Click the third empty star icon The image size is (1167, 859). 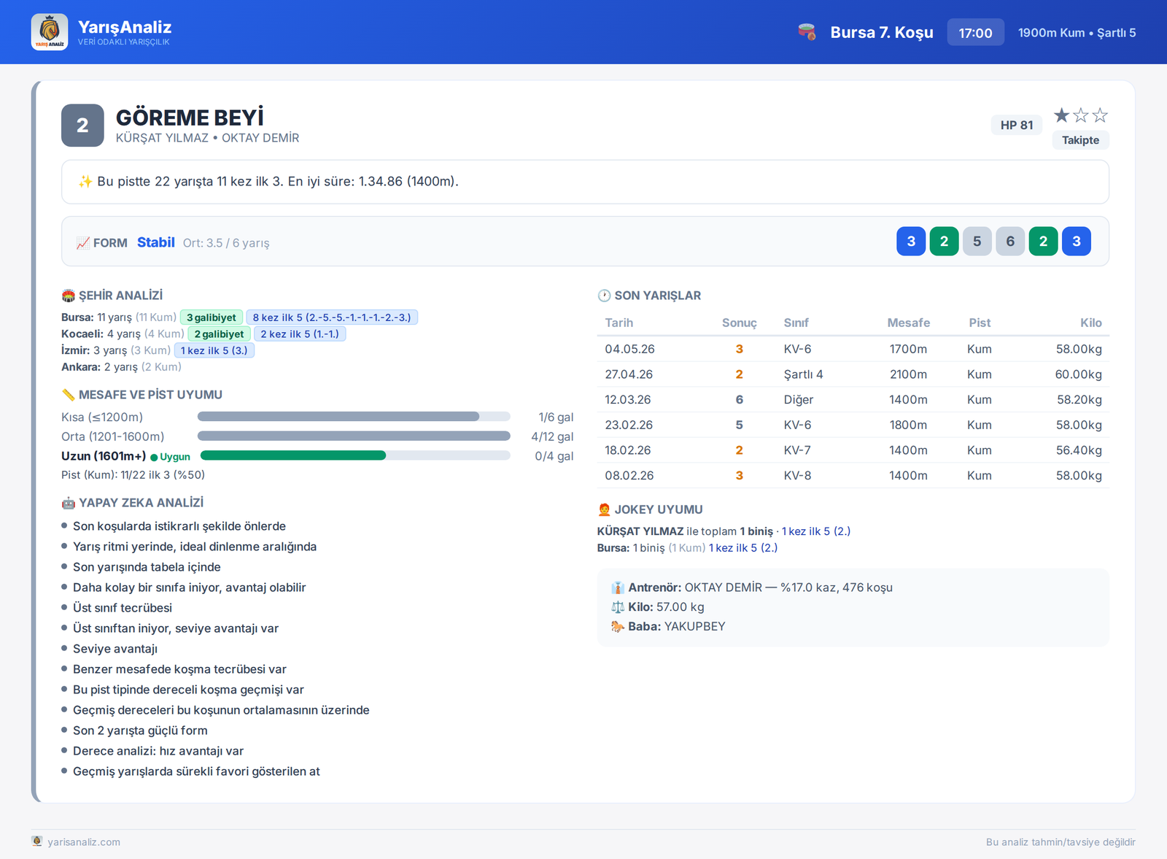click(1100, 115)
